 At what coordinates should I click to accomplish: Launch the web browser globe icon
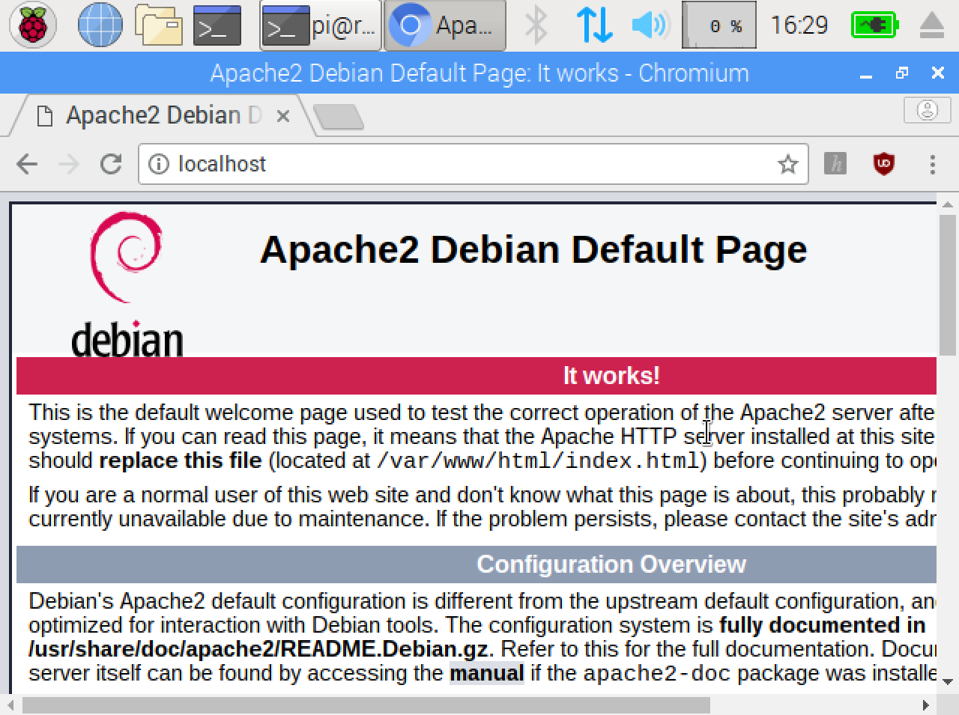tap(100, 25)
